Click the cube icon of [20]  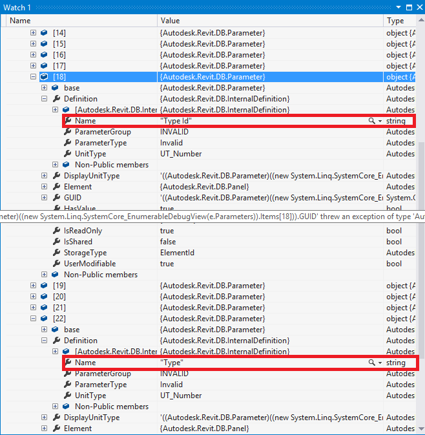[44, 297]
